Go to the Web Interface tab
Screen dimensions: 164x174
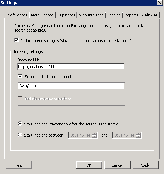91,15
